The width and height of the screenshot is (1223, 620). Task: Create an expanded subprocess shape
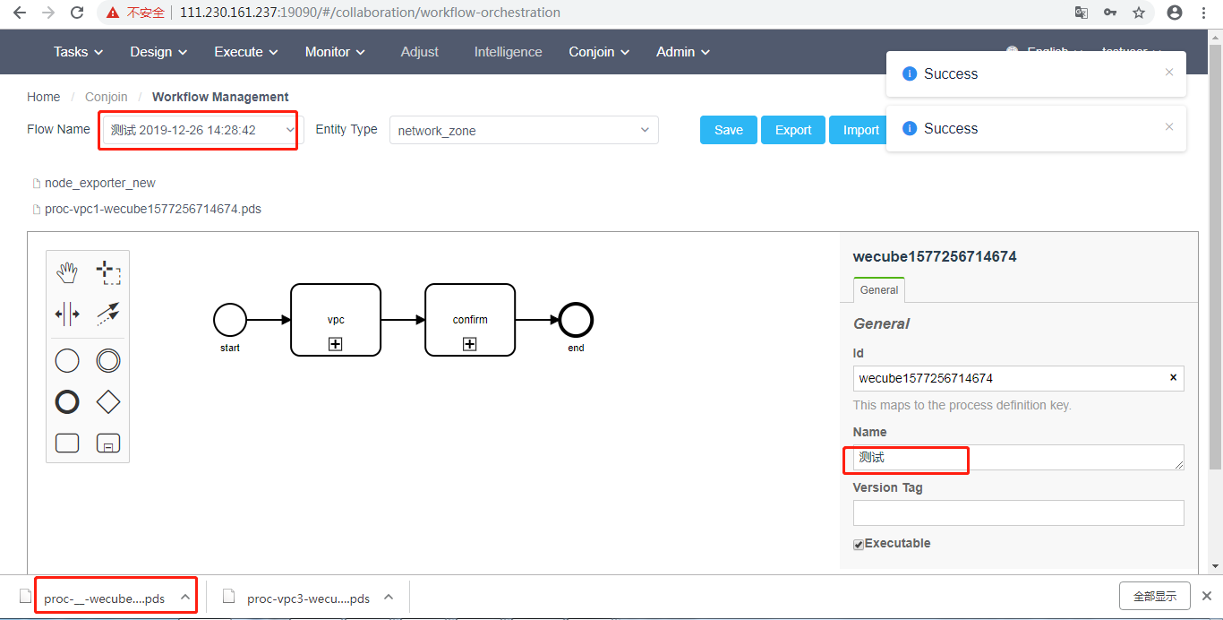[107, 443]
